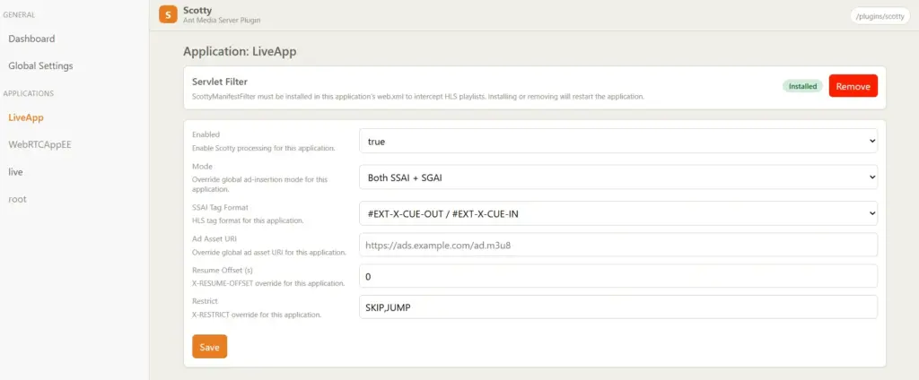
Task: Click the Enable Scotty processing description text
Action: 263,149
